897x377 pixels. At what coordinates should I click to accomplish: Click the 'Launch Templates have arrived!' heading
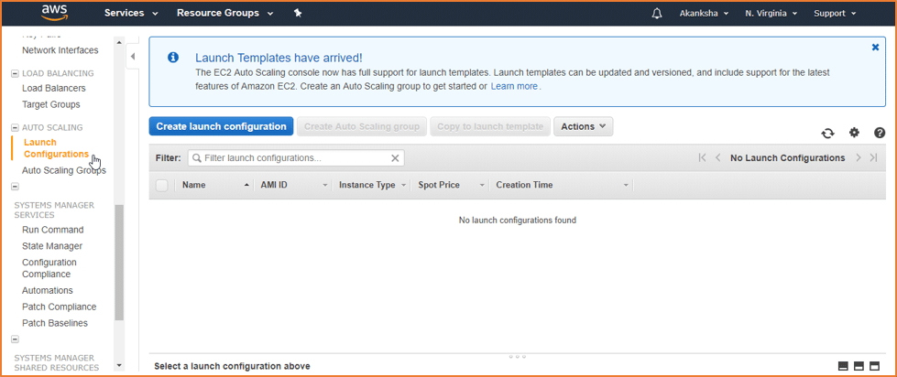tap(279, 58)
